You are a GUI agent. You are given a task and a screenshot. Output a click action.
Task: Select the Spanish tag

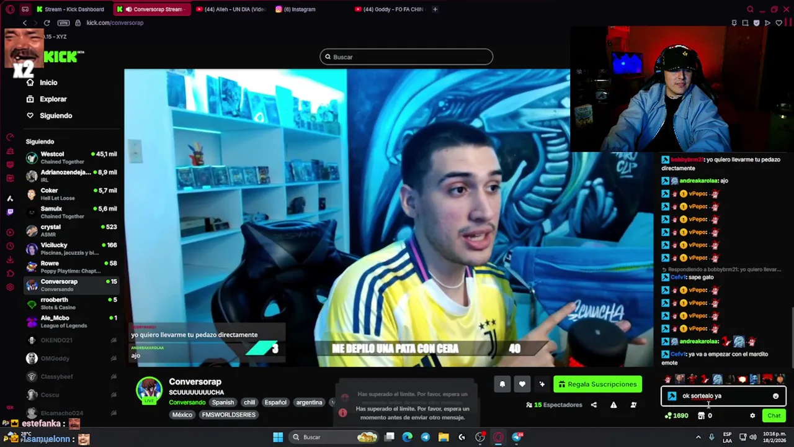click(223, 402)
